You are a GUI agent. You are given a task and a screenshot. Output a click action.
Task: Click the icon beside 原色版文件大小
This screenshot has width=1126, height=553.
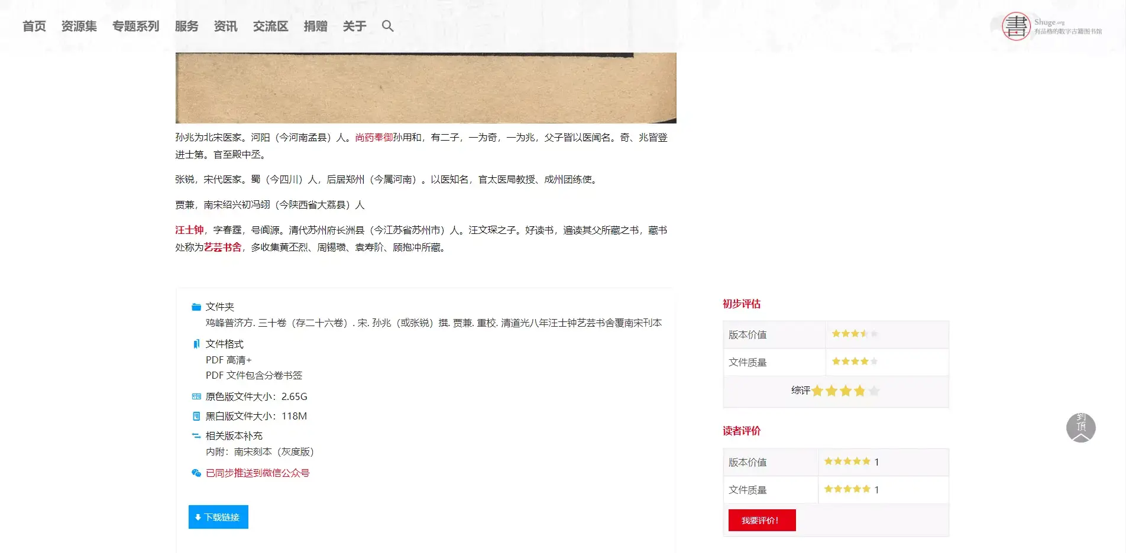(x=195, y=396)
